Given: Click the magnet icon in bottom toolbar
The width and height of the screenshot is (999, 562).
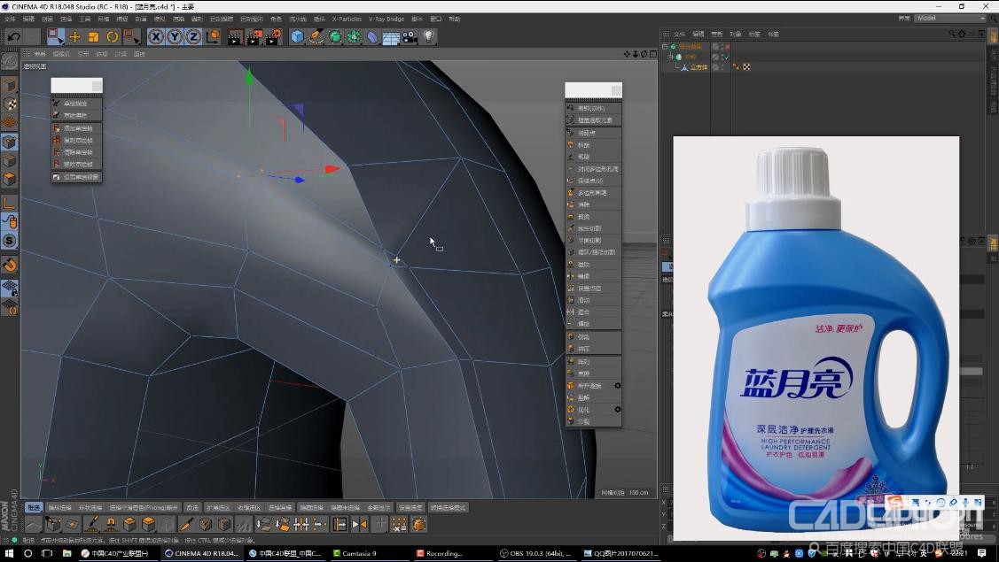Looking at the screenshot, I should (x=110, y=525).
